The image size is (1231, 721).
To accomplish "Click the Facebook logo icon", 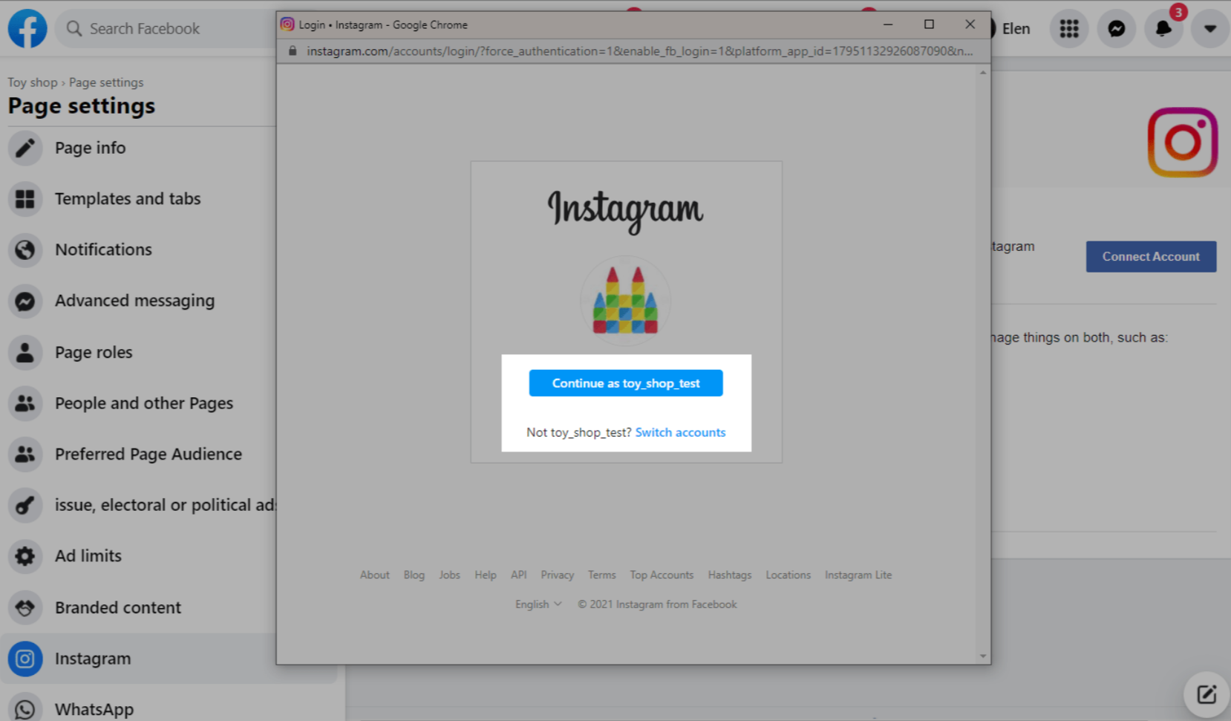I will [27, 28].
